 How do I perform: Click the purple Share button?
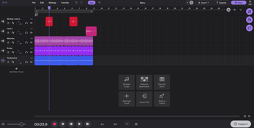[x=239, y=3]
